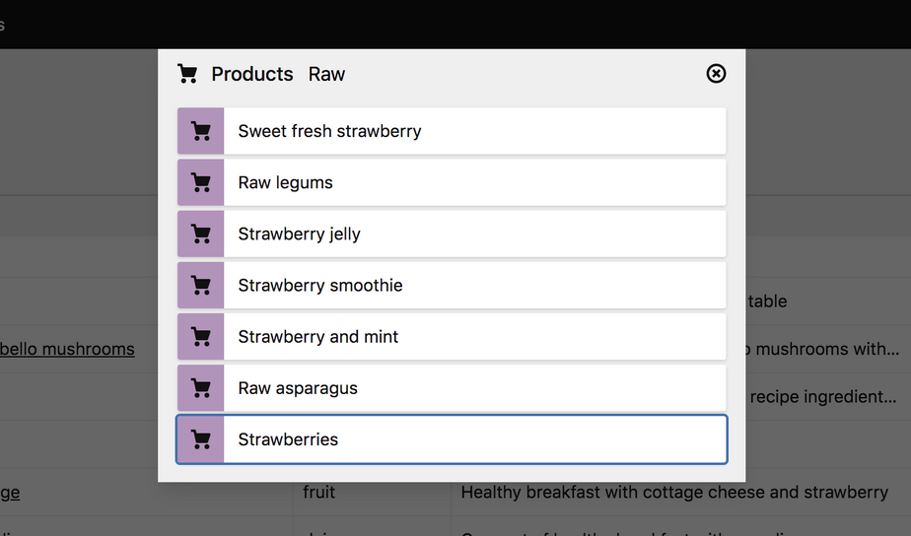This screenshot has height=536, width=911.
Task: Click cart icon beside Raw legums
Action: 201,182
